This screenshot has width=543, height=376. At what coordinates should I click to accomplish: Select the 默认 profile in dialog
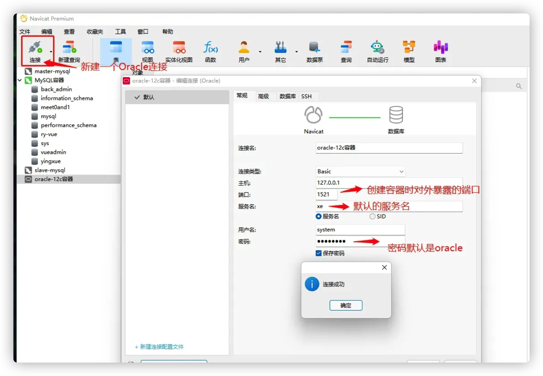click(177, 97)
